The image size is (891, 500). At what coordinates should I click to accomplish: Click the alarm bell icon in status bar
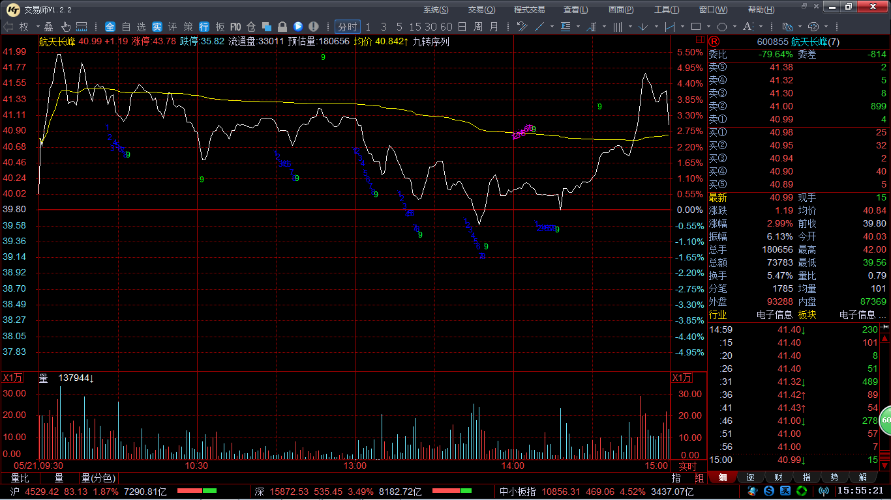[753, 491]
